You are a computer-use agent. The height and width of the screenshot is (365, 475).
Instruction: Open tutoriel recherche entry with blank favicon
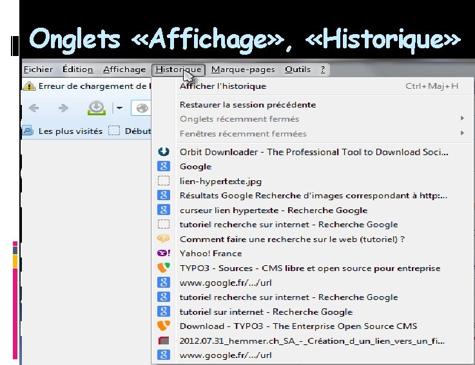pos(312,225)
